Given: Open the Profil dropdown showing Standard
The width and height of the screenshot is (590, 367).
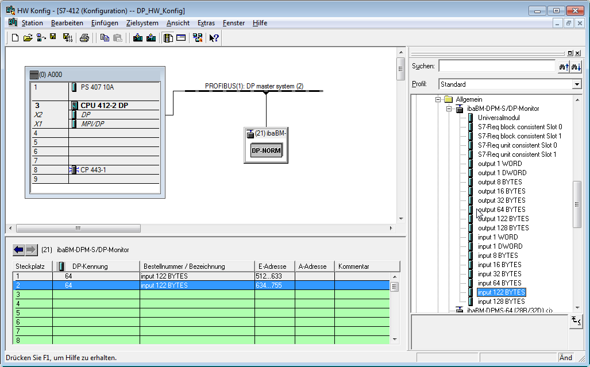Looking at the screenshot, I should tap(577, 84).
